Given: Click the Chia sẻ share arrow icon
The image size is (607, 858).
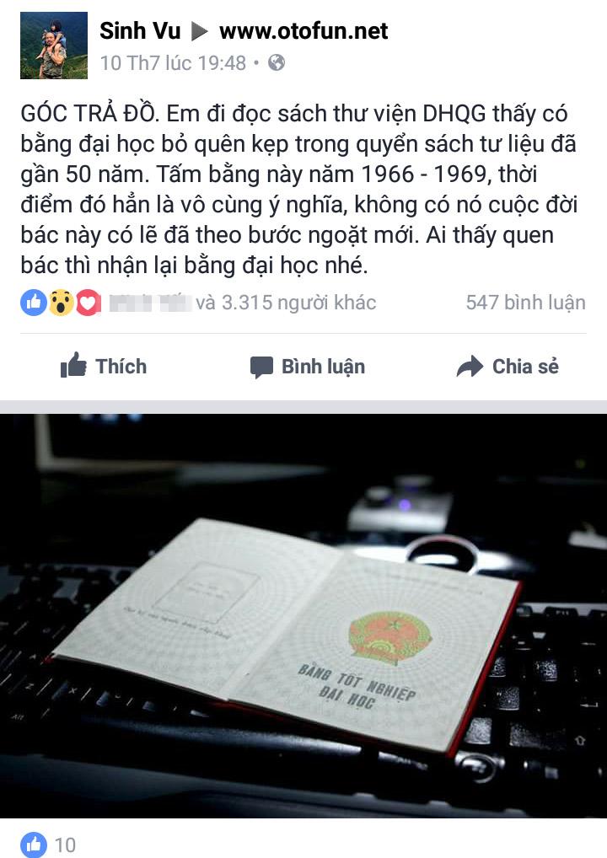Looking at the screenshot, I should [470, 366].
